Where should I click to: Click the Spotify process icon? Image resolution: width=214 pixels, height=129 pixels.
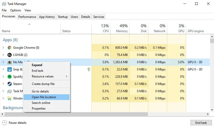click(x=10, y=77)
